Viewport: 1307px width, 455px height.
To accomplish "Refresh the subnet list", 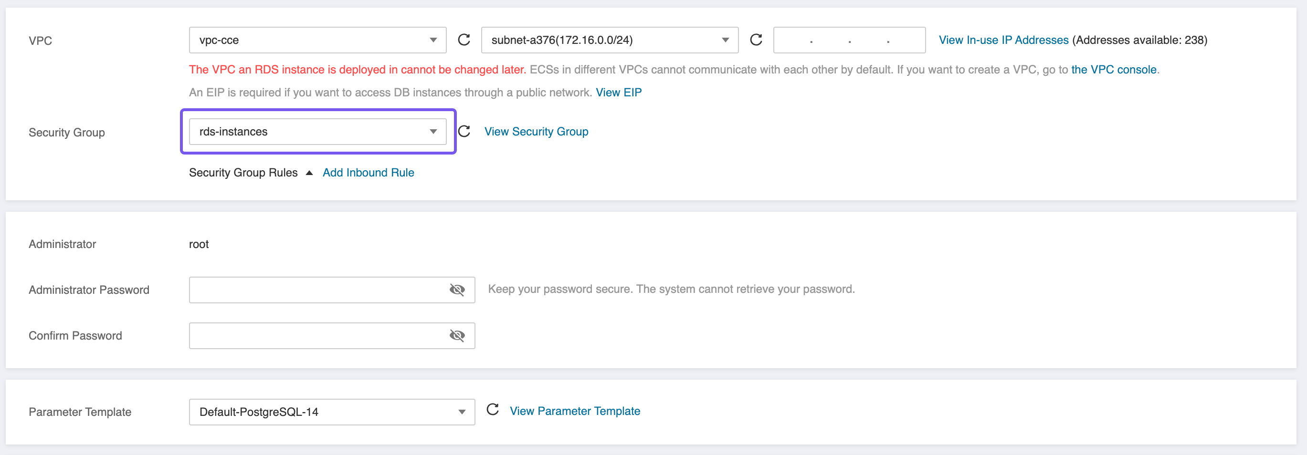I will pyautogui.click(x=756, y=40).
